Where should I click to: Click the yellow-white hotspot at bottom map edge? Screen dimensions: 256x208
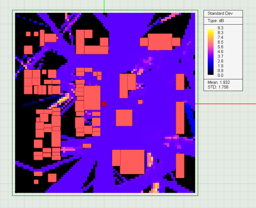[x=156, y=188]
